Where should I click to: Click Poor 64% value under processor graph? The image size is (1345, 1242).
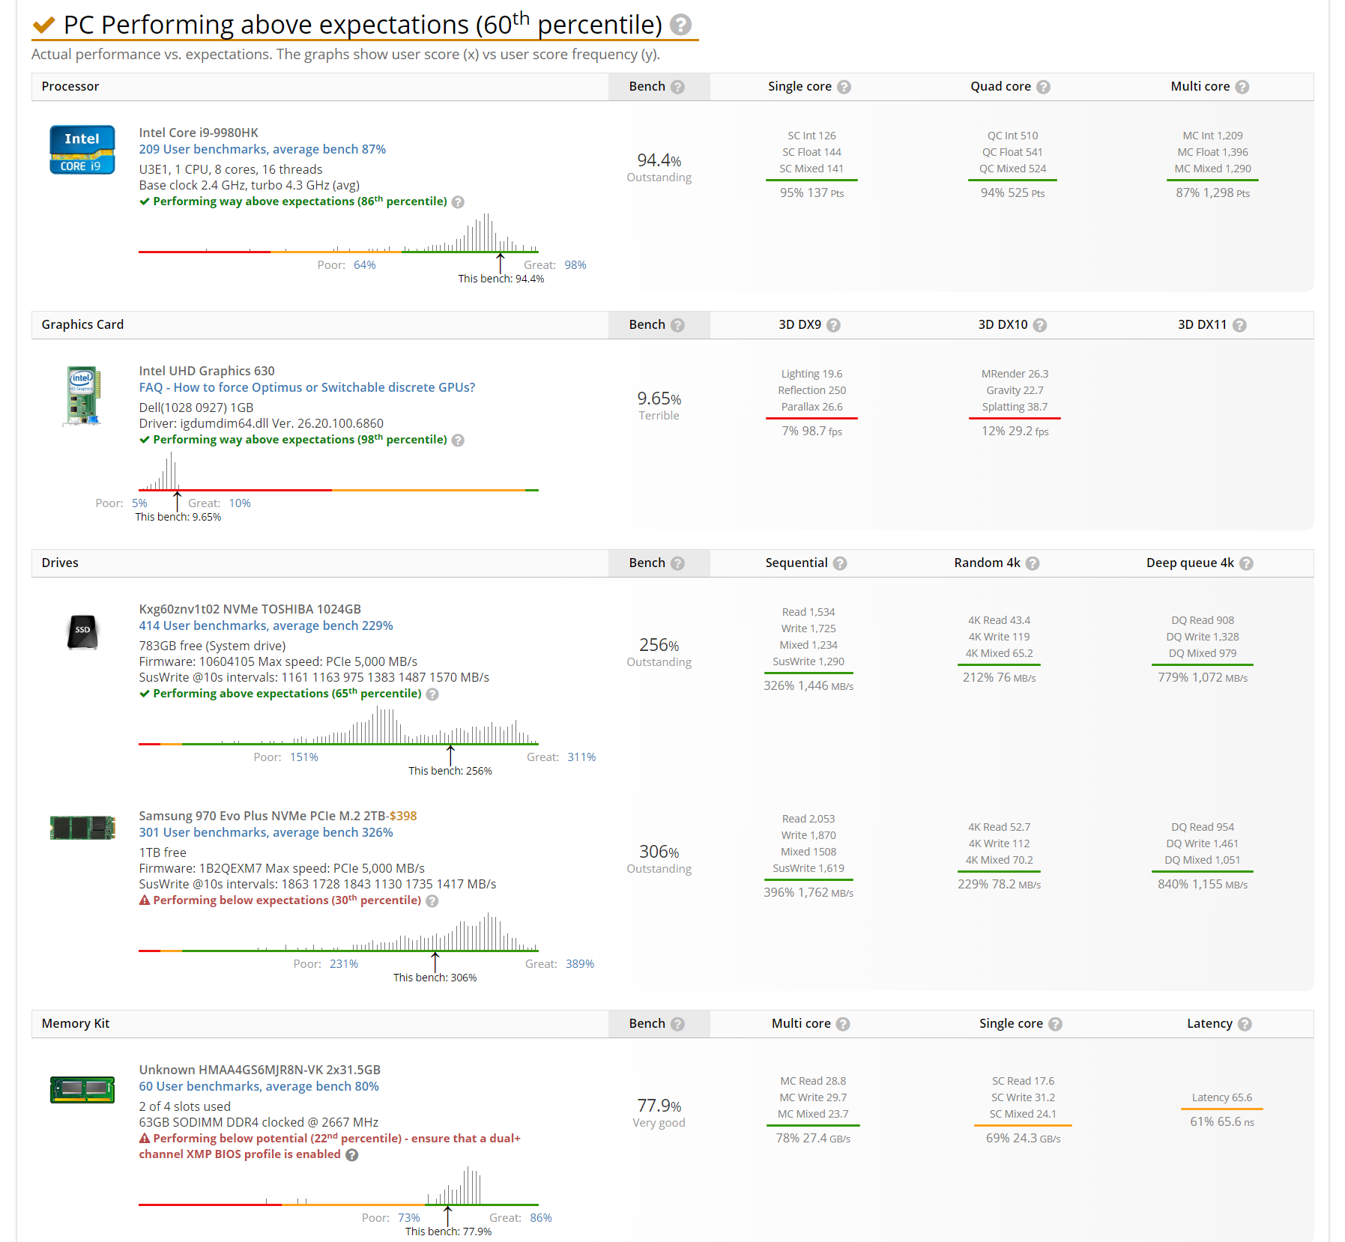(365, 265)
